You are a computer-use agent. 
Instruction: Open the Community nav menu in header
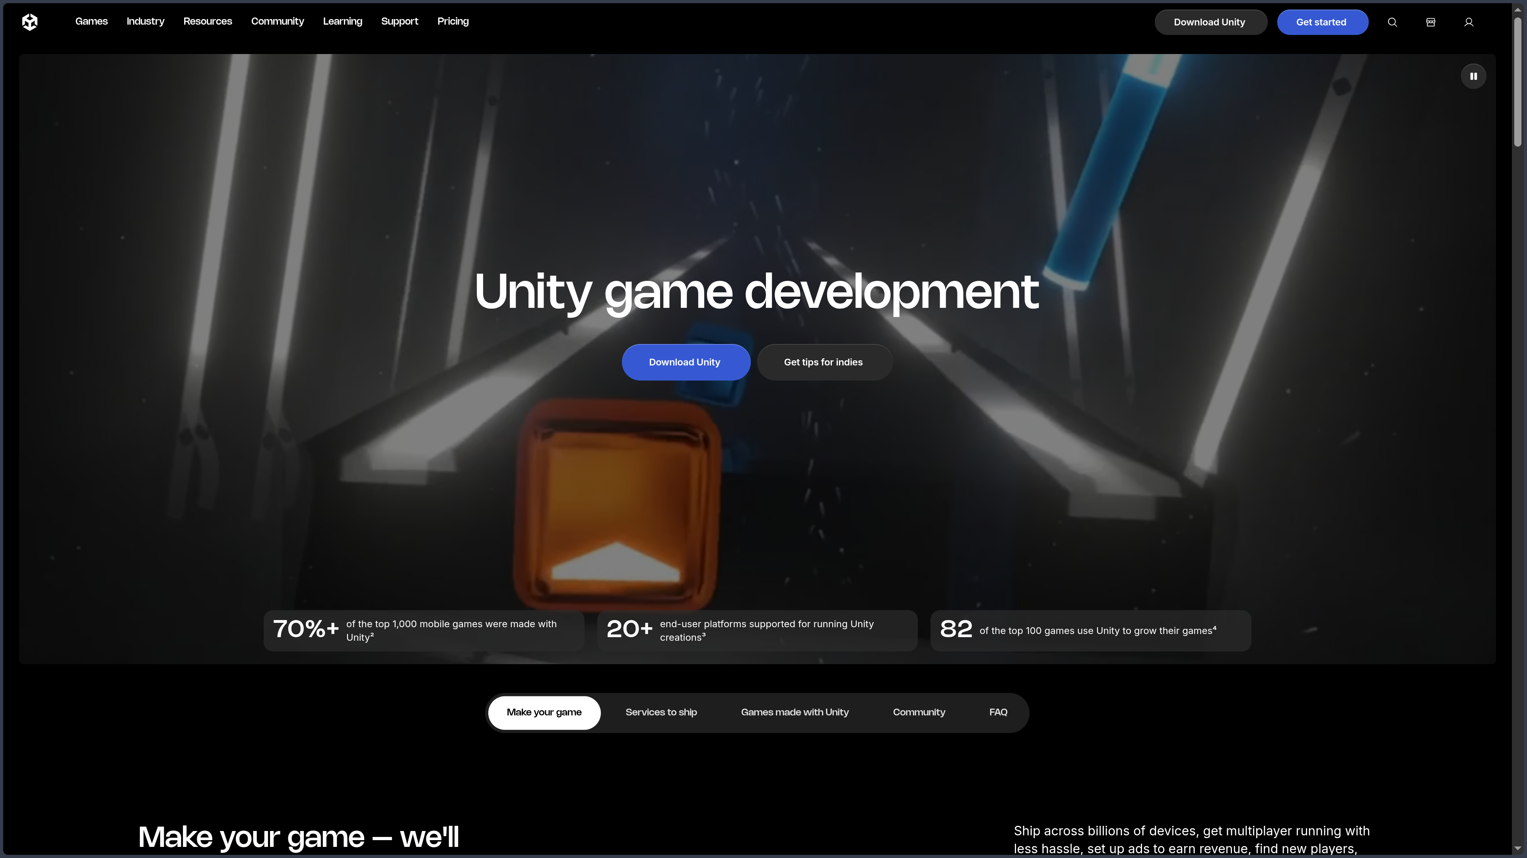pyautogui.click(x=278, y=21)
